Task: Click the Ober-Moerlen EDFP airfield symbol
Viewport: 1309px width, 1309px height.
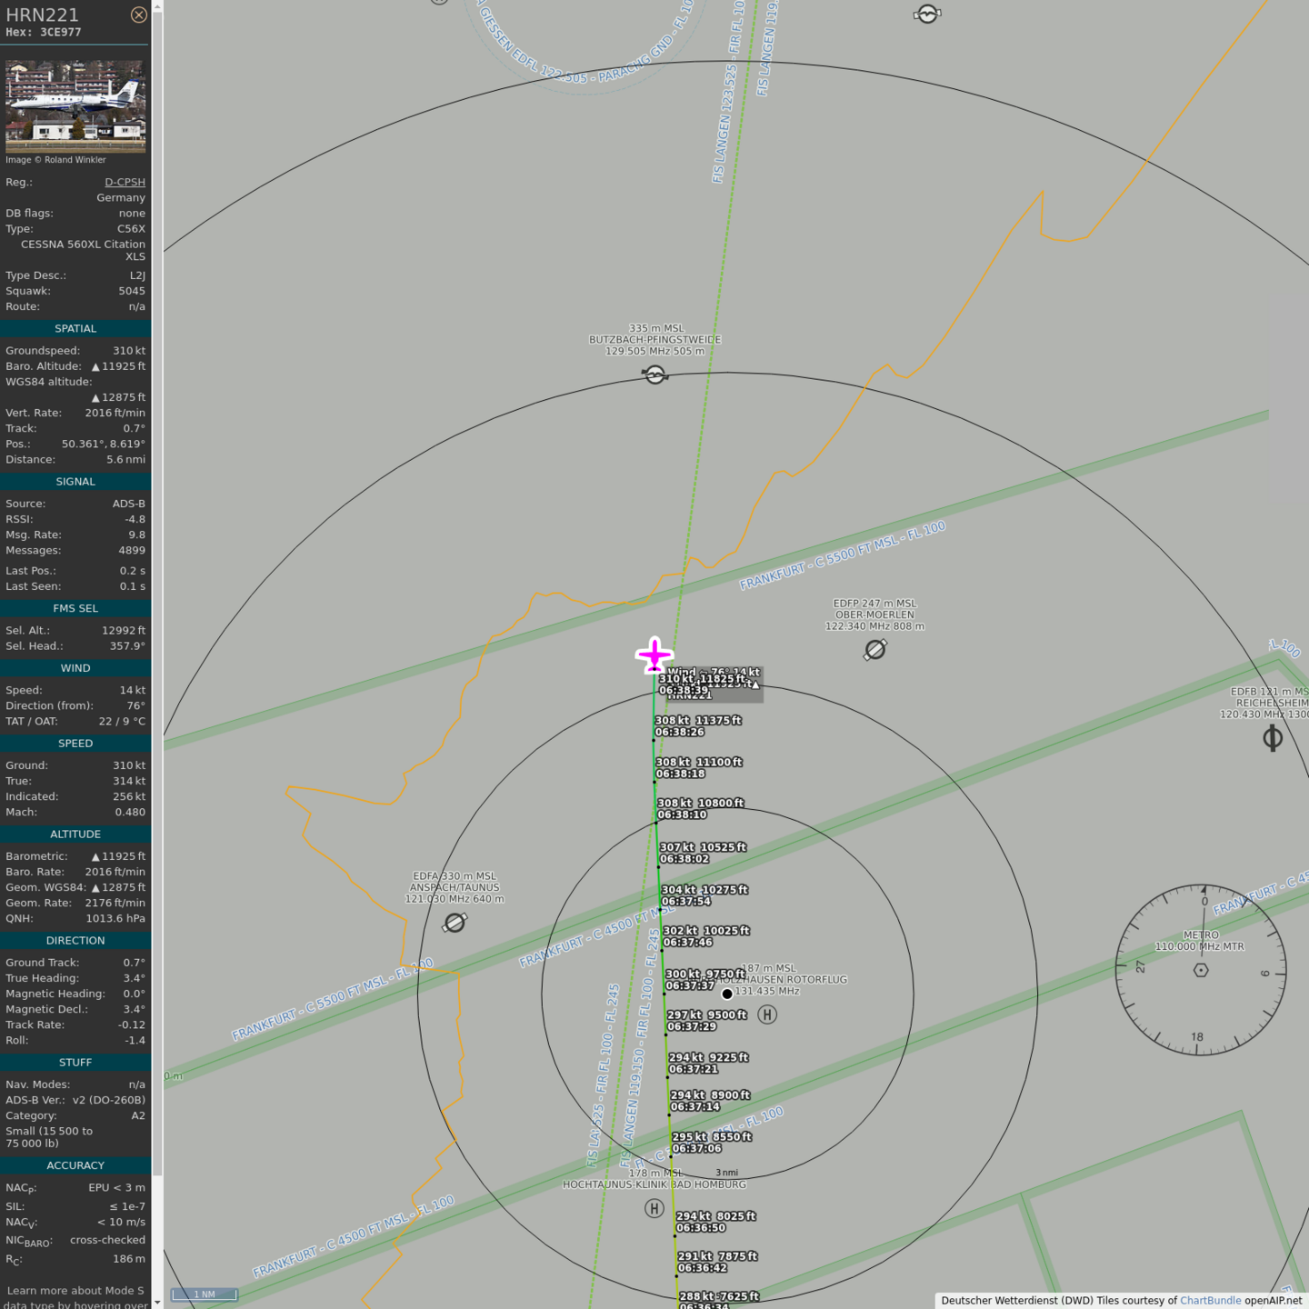Action: coord(875,650)
